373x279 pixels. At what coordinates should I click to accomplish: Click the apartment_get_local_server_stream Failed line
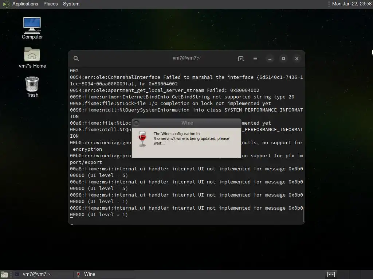(165, 90)
